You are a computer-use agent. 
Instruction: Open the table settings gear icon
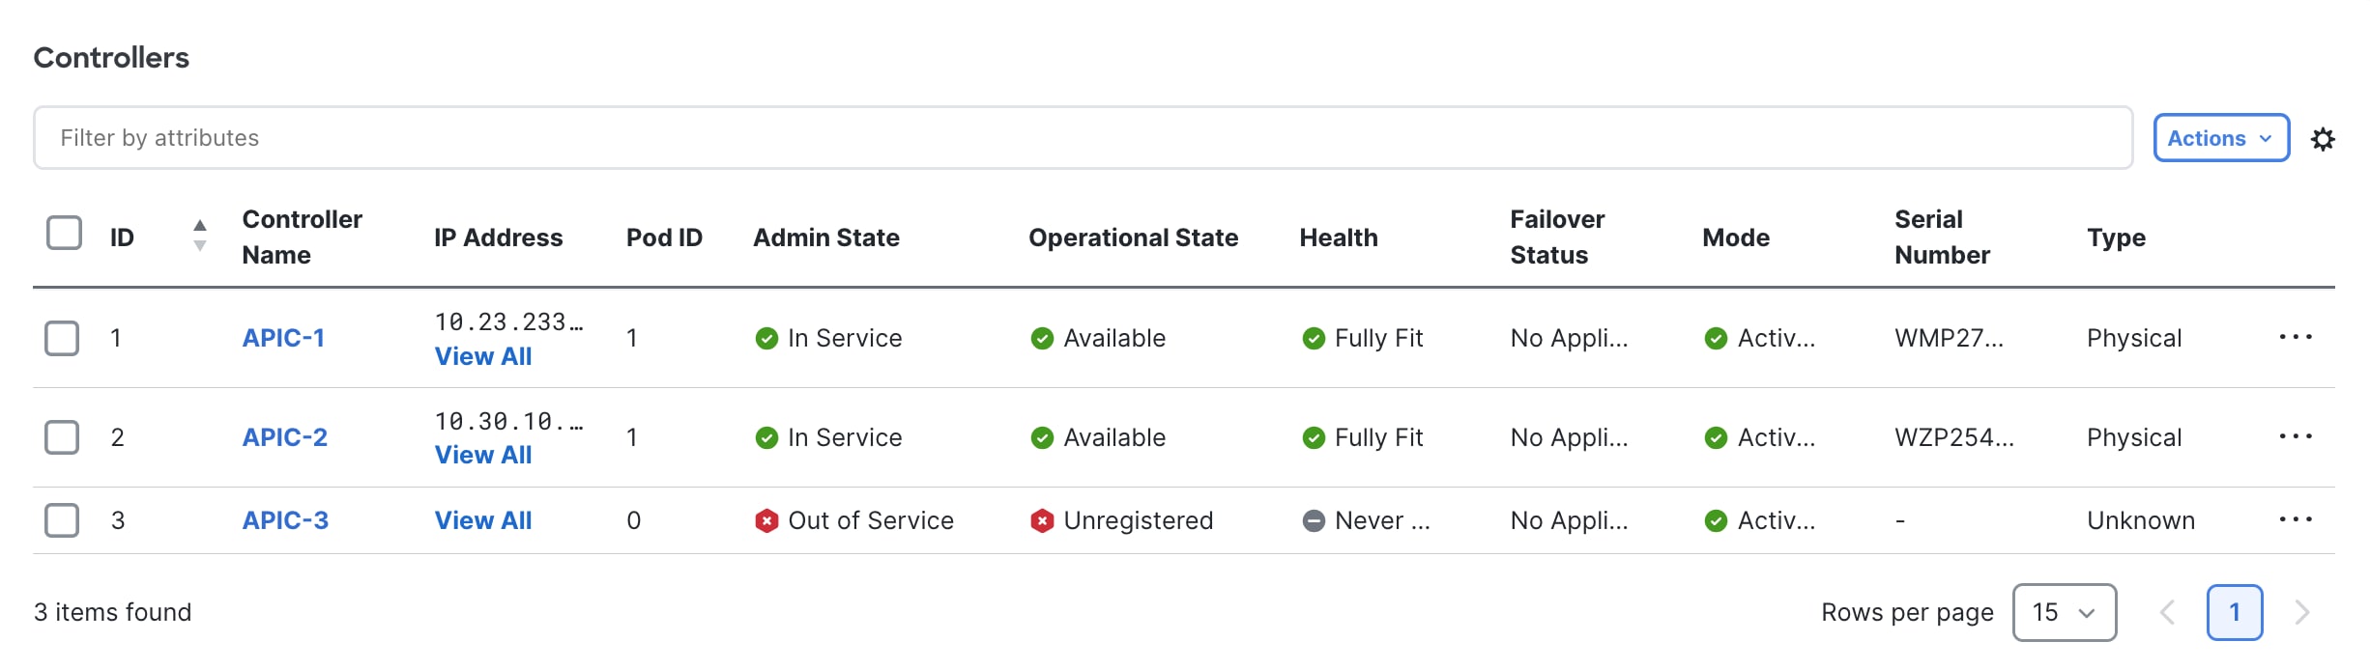tap(2324, 138)
